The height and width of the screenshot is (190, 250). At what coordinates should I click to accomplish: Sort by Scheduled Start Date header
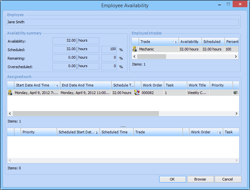pos(78,132)
